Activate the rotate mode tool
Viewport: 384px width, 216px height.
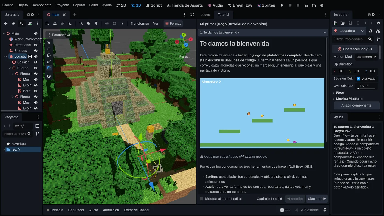pyautogui.click(x=49, y=55)
